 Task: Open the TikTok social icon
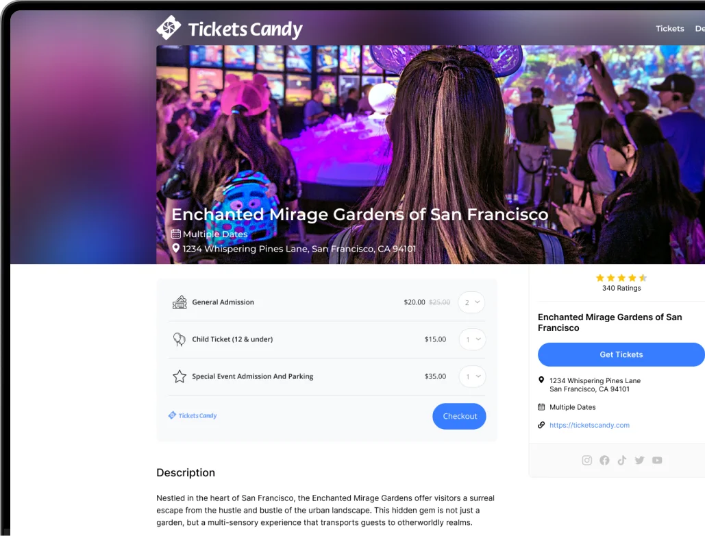[x=622, y=460]
